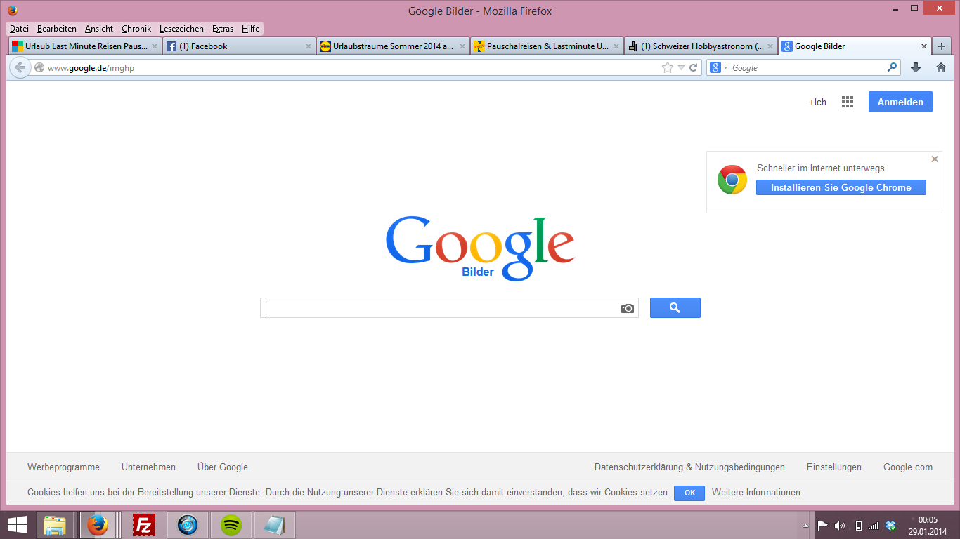Click the Firefox back arrow button
960x539 pixels.
click(20, 67)
